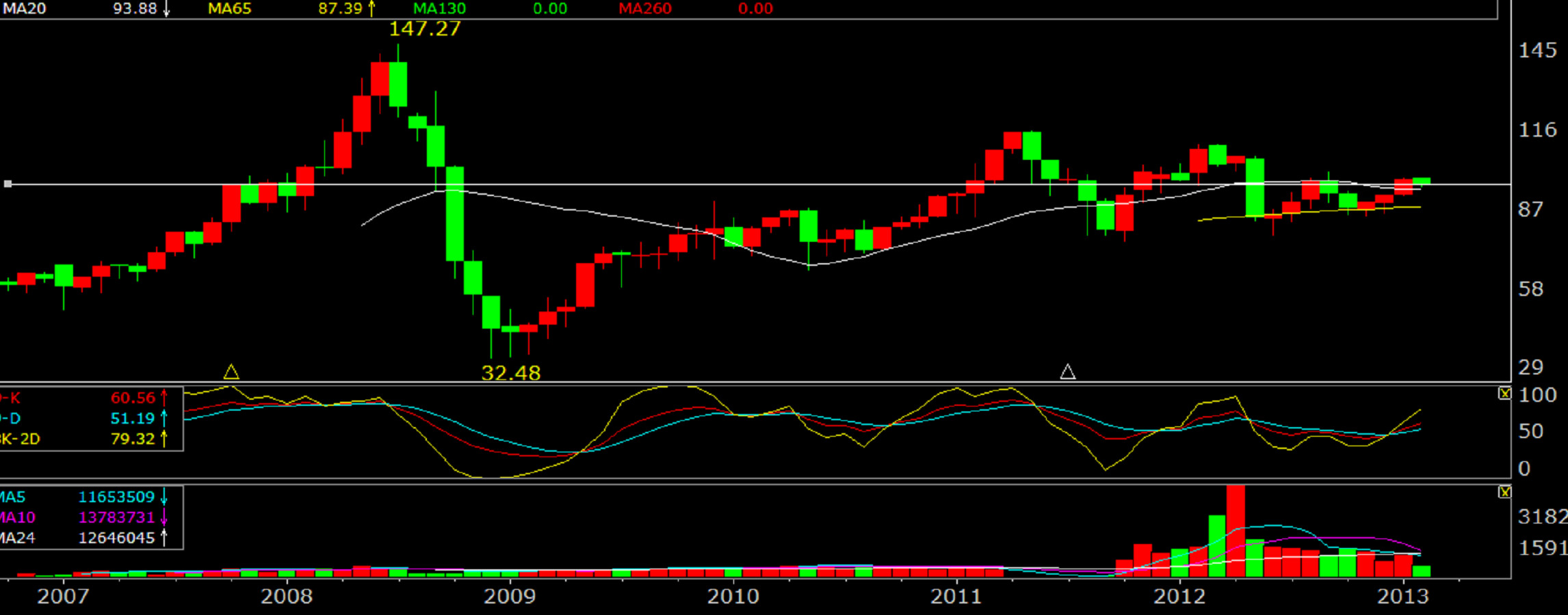Viewport: 1568px width, 615px height.
Task: Click the yellow triangle marker near 2008
Action: pyautogui.click(x=231, y=372)
